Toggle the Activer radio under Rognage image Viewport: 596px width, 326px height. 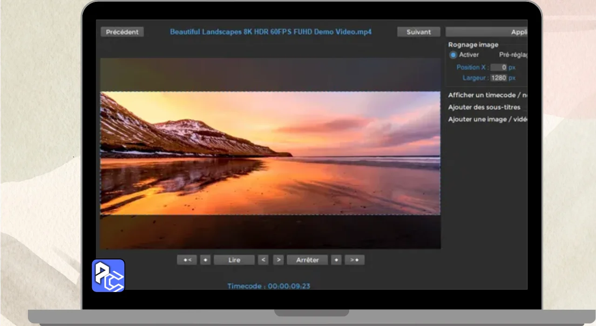[453, 55]
